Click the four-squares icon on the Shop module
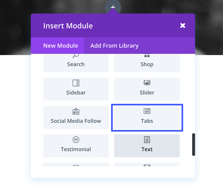Screen dimensions: 223x191 [x=147, y=56]
